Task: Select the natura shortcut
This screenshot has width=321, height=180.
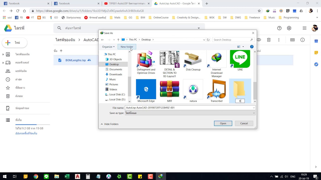Action: 193,91
